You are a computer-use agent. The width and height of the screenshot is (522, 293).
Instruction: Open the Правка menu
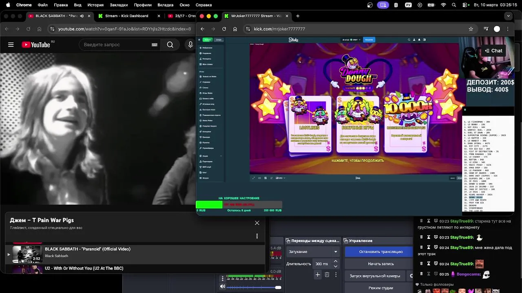click(x=61, y=5)
